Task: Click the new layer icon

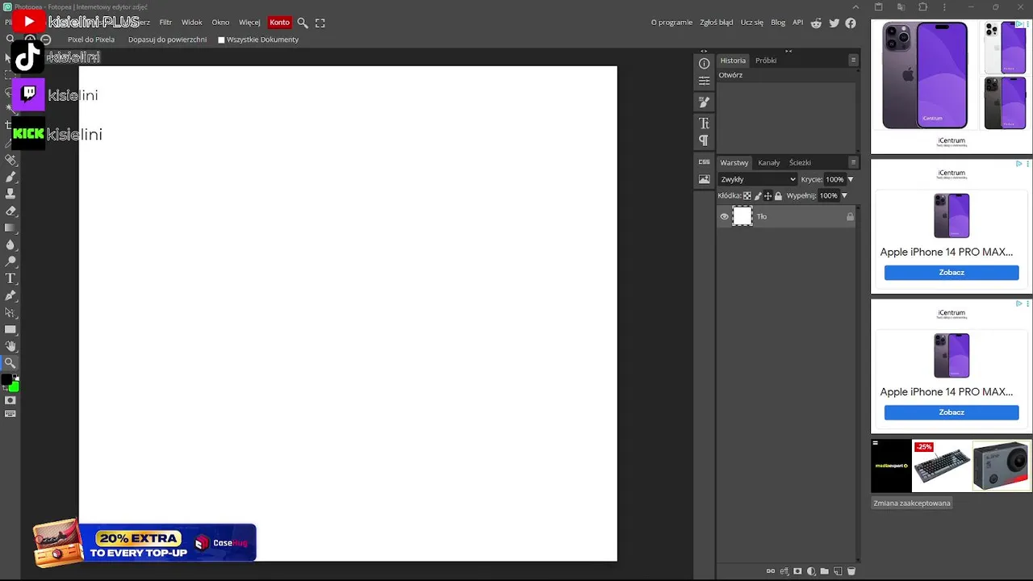Action: click(x=838, y=571)
